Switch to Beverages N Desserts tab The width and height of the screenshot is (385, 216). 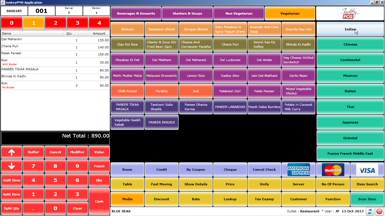136,13
